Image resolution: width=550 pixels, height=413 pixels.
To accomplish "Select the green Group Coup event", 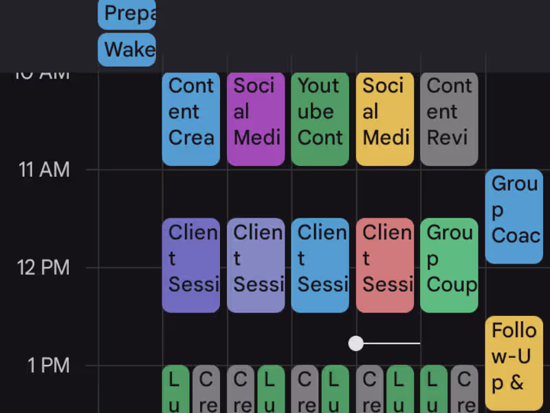I will tap(449, 266).
